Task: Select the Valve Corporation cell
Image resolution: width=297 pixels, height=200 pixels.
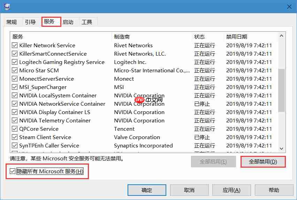Action: click(137, 137)
